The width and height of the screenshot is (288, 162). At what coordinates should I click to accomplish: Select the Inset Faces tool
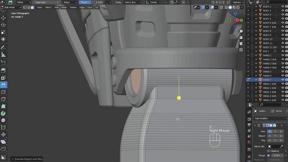(3, 78)
